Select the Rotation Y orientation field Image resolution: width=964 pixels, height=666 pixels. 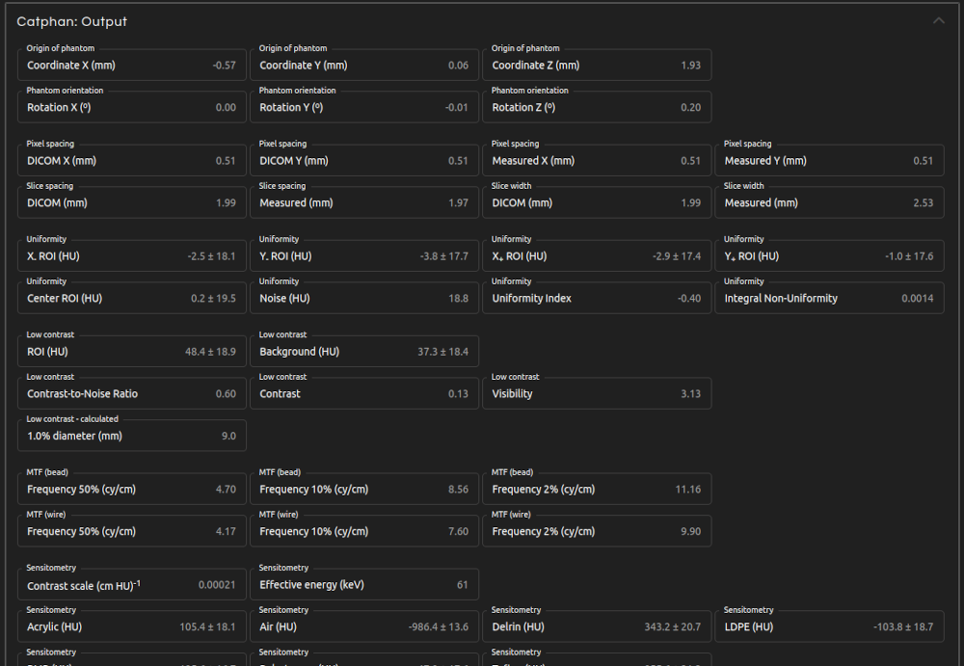[364, 107]
